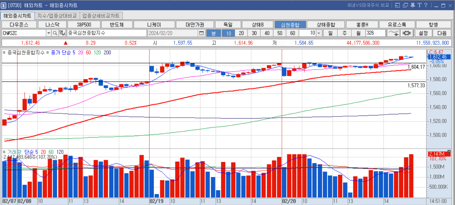
Task: Click the volume panel legend square marker
Action: pyautogui.click(x=4, y=152)
